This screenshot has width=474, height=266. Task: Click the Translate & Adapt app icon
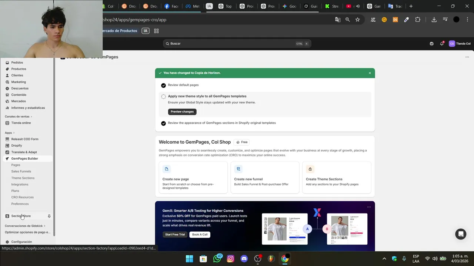[x=7, y=152]
